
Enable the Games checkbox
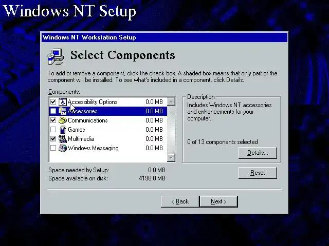pyautogui.click(x=53, y=130)
